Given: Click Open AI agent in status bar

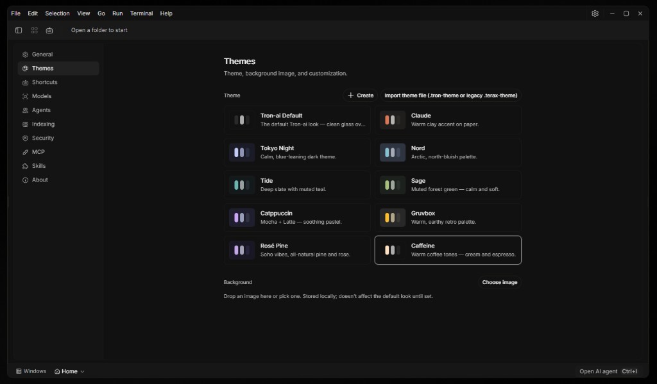Looking at the screenshot, I should click(x=598, y=371).
